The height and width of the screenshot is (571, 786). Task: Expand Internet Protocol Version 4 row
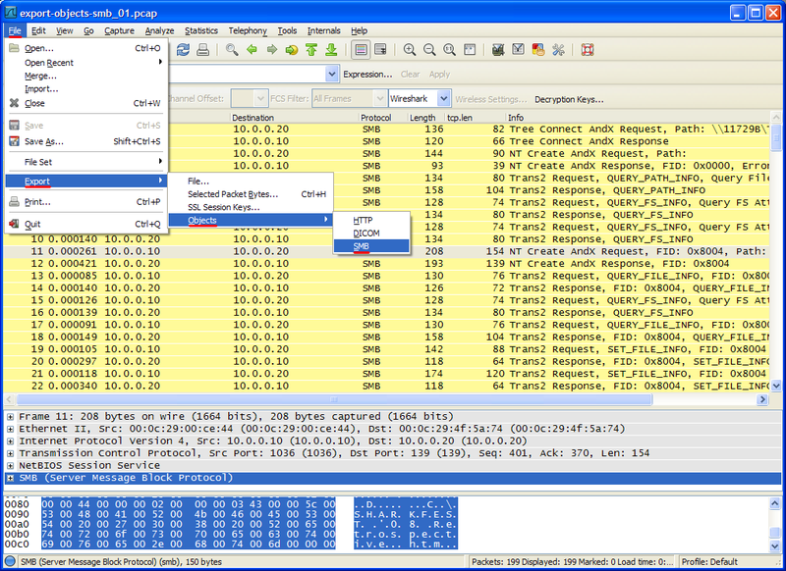tap(10, 441)
